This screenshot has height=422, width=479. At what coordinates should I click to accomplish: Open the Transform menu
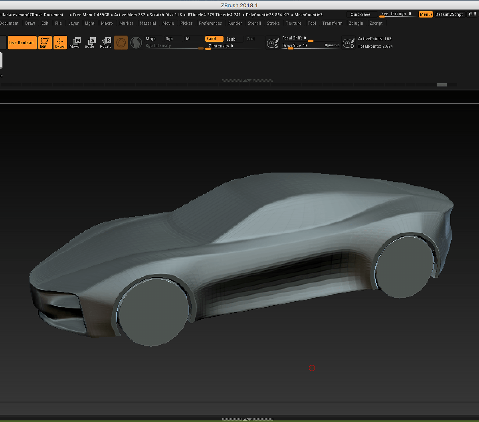pyautogui.click(x=333, y=23)
